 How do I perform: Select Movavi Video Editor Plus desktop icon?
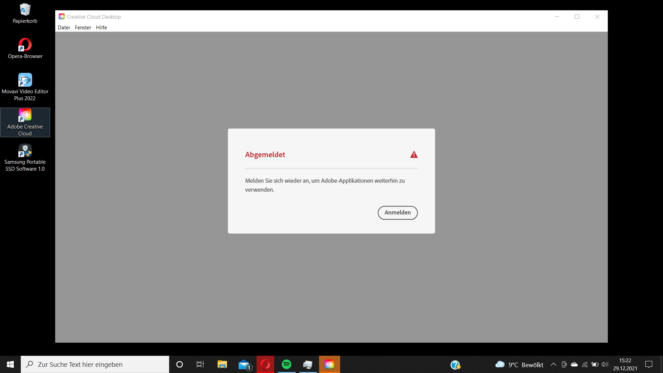[25, 86]
